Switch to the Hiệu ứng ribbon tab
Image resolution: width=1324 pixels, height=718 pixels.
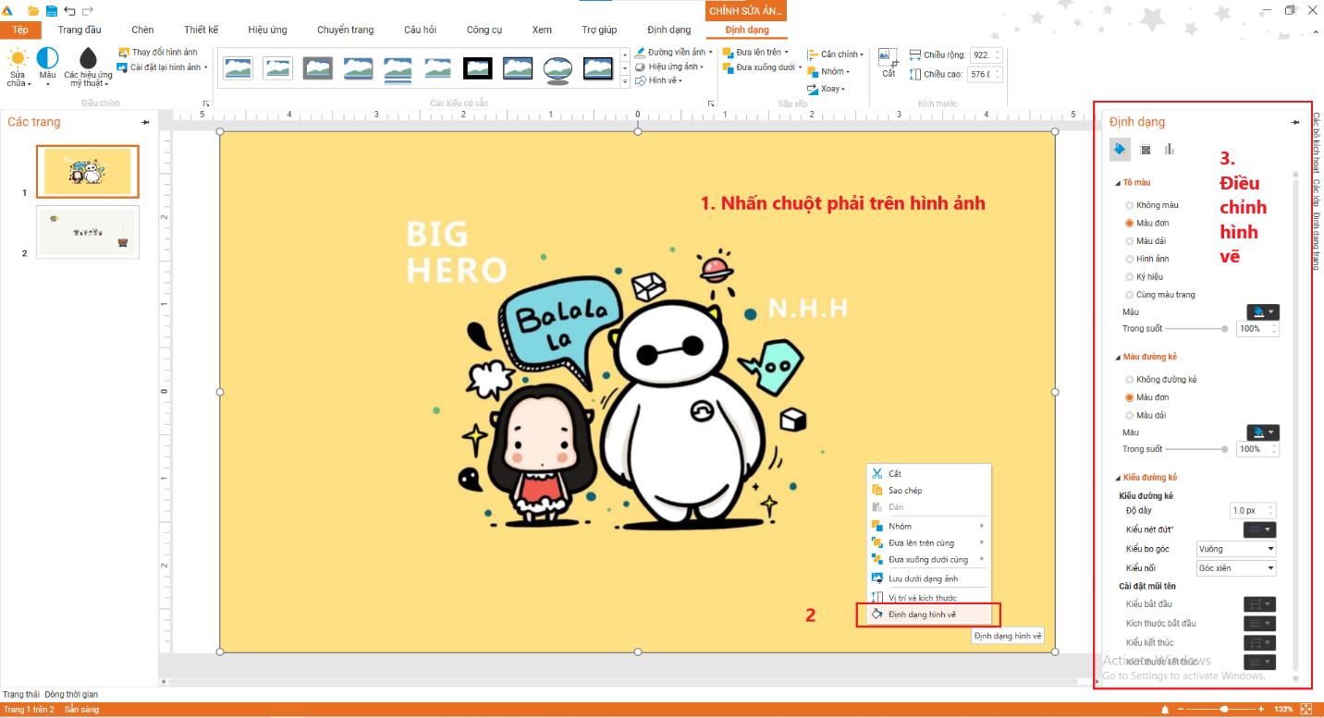(x=265, y=30)
